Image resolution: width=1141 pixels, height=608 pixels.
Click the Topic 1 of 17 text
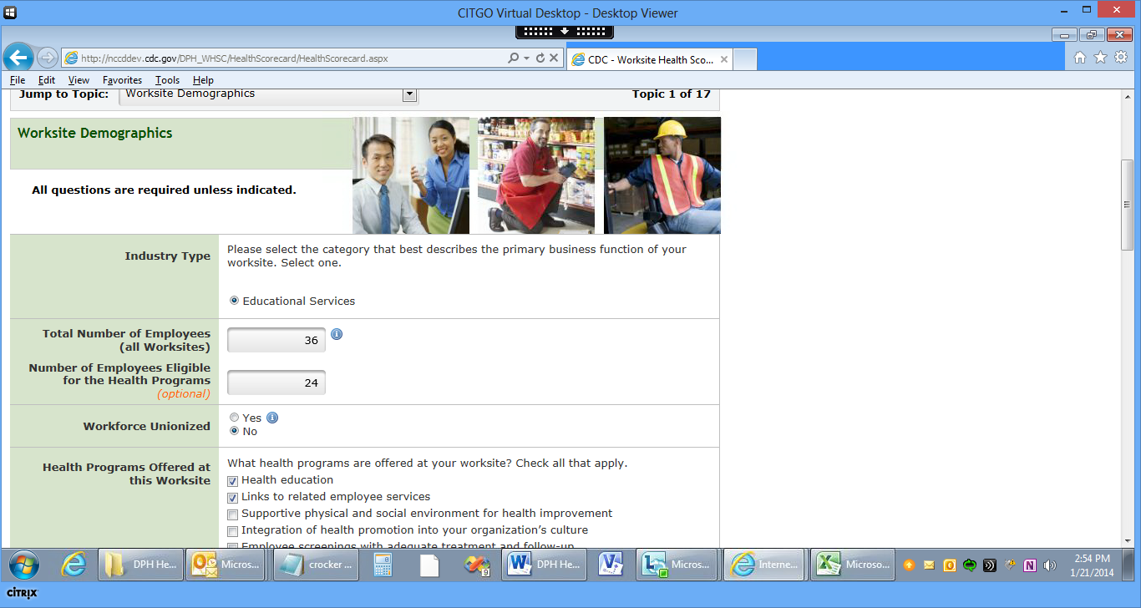[672, 94]
